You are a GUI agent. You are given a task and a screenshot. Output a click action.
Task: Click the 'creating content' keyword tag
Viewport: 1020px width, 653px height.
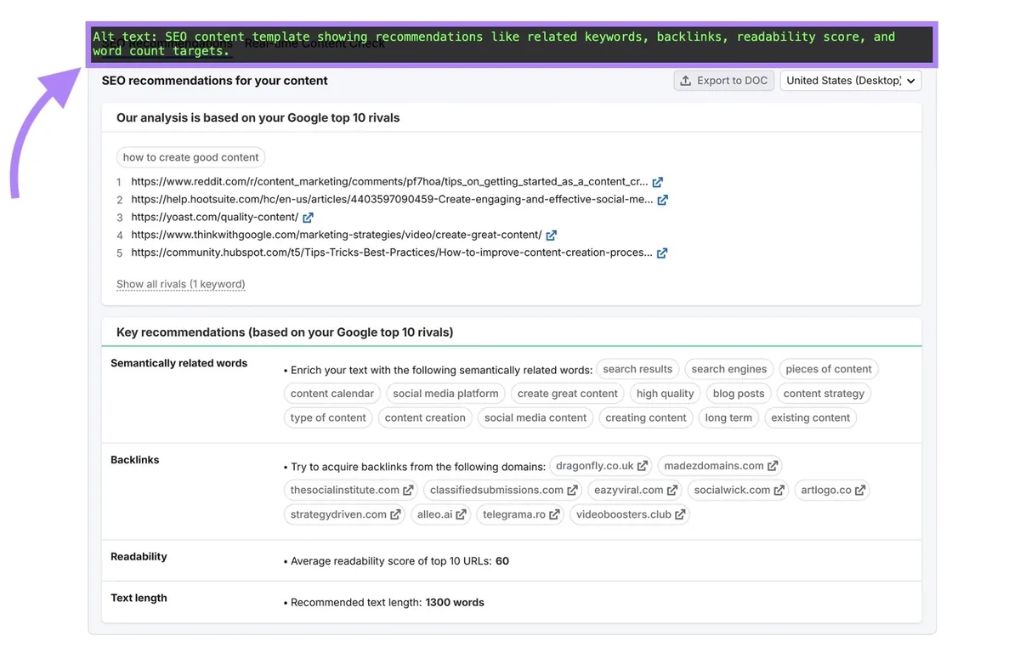coord(646,418)
